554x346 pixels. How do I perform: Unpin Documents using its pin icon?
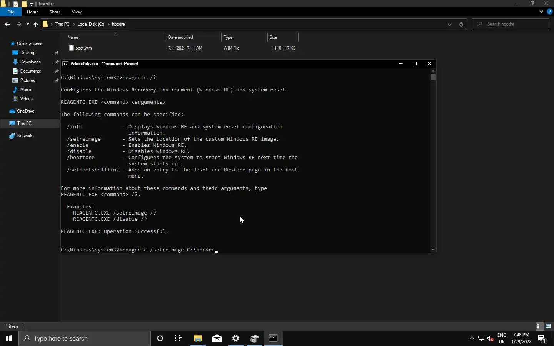coord(57,71)
